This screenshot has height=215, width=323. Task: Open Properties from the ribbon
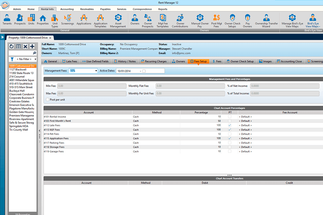pyautogui.click(x=43, y=19)
